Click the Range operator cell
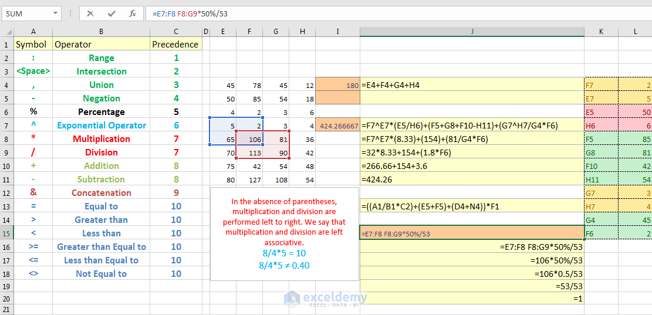Image resolution: width=652 pixels, height=315 pixels. (102, 57)
